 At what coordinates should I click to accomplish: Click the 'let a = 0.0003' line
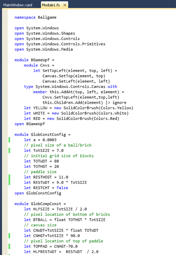[40, 140]
